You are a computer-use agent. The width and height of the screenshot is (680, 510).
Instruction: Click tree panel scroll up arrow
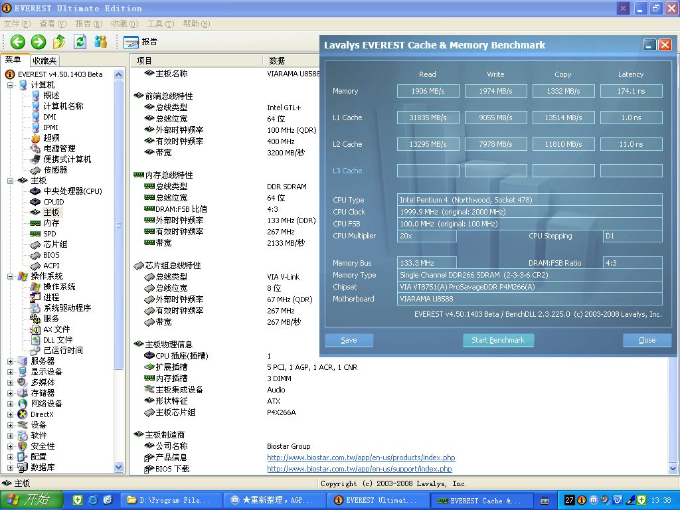pyautogui.click(x=119, y=74)
